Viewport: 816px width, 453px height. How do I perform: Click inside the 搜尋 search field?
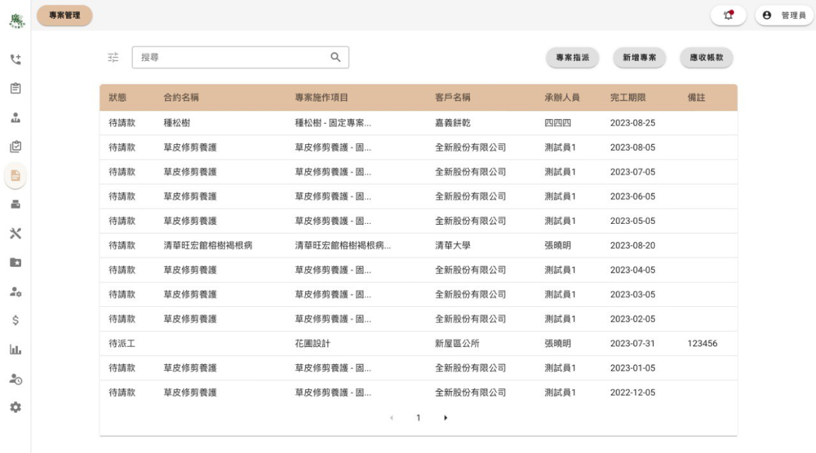(x=224, y=58)
